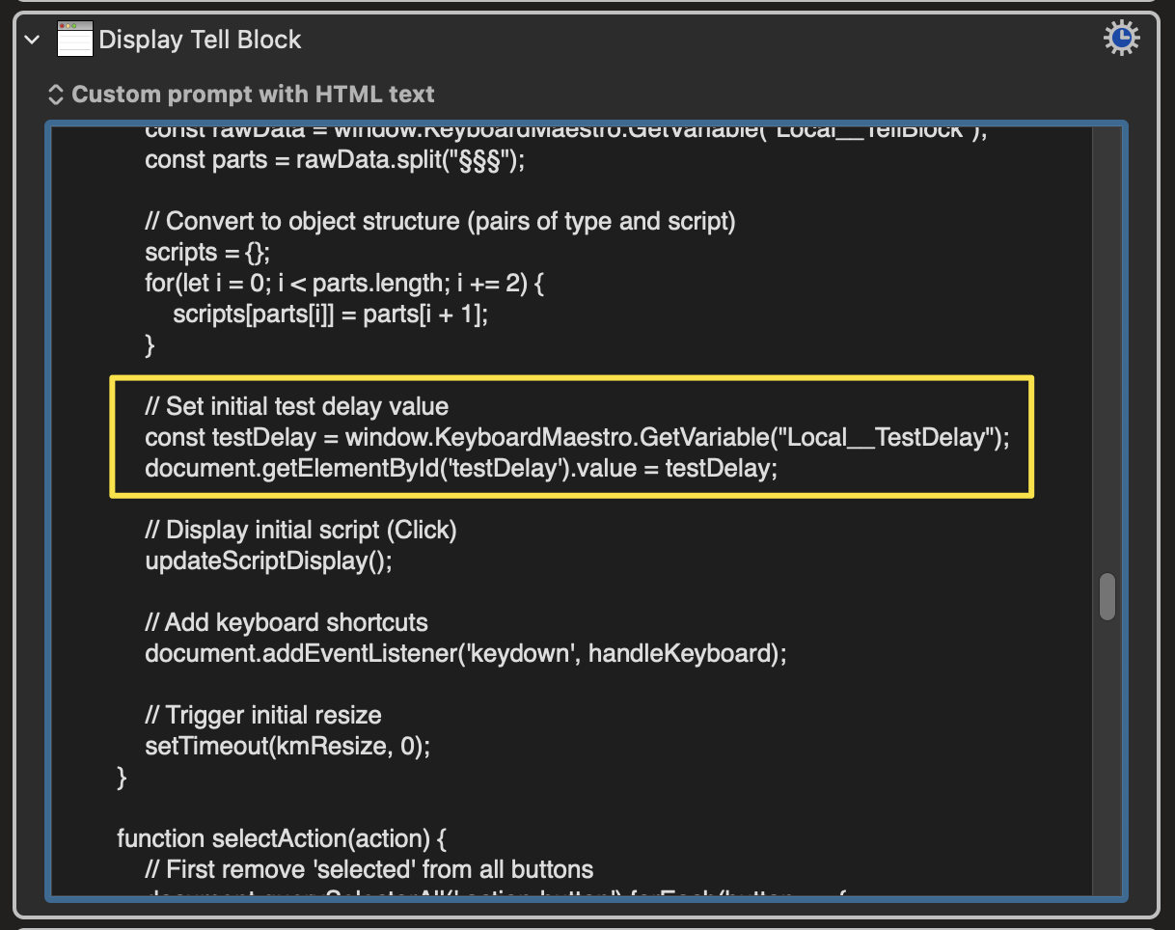Click the comment First remove 'selected' from all buttons

point(369,869)
